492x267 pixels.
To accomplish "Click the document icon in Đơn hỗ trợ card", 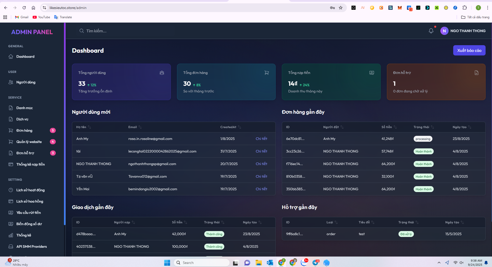I will tap(476, 73).
